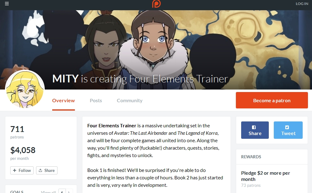Click the previous goal arrow
The image size is (312, 193).
(x=62, y=191)
